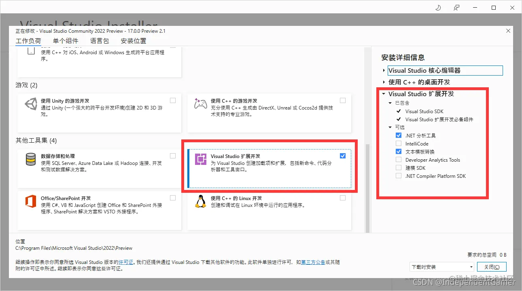Check the 数据存储和处理 workload checkbox
This screenshot has height=291, width=522.
[173, 156]
